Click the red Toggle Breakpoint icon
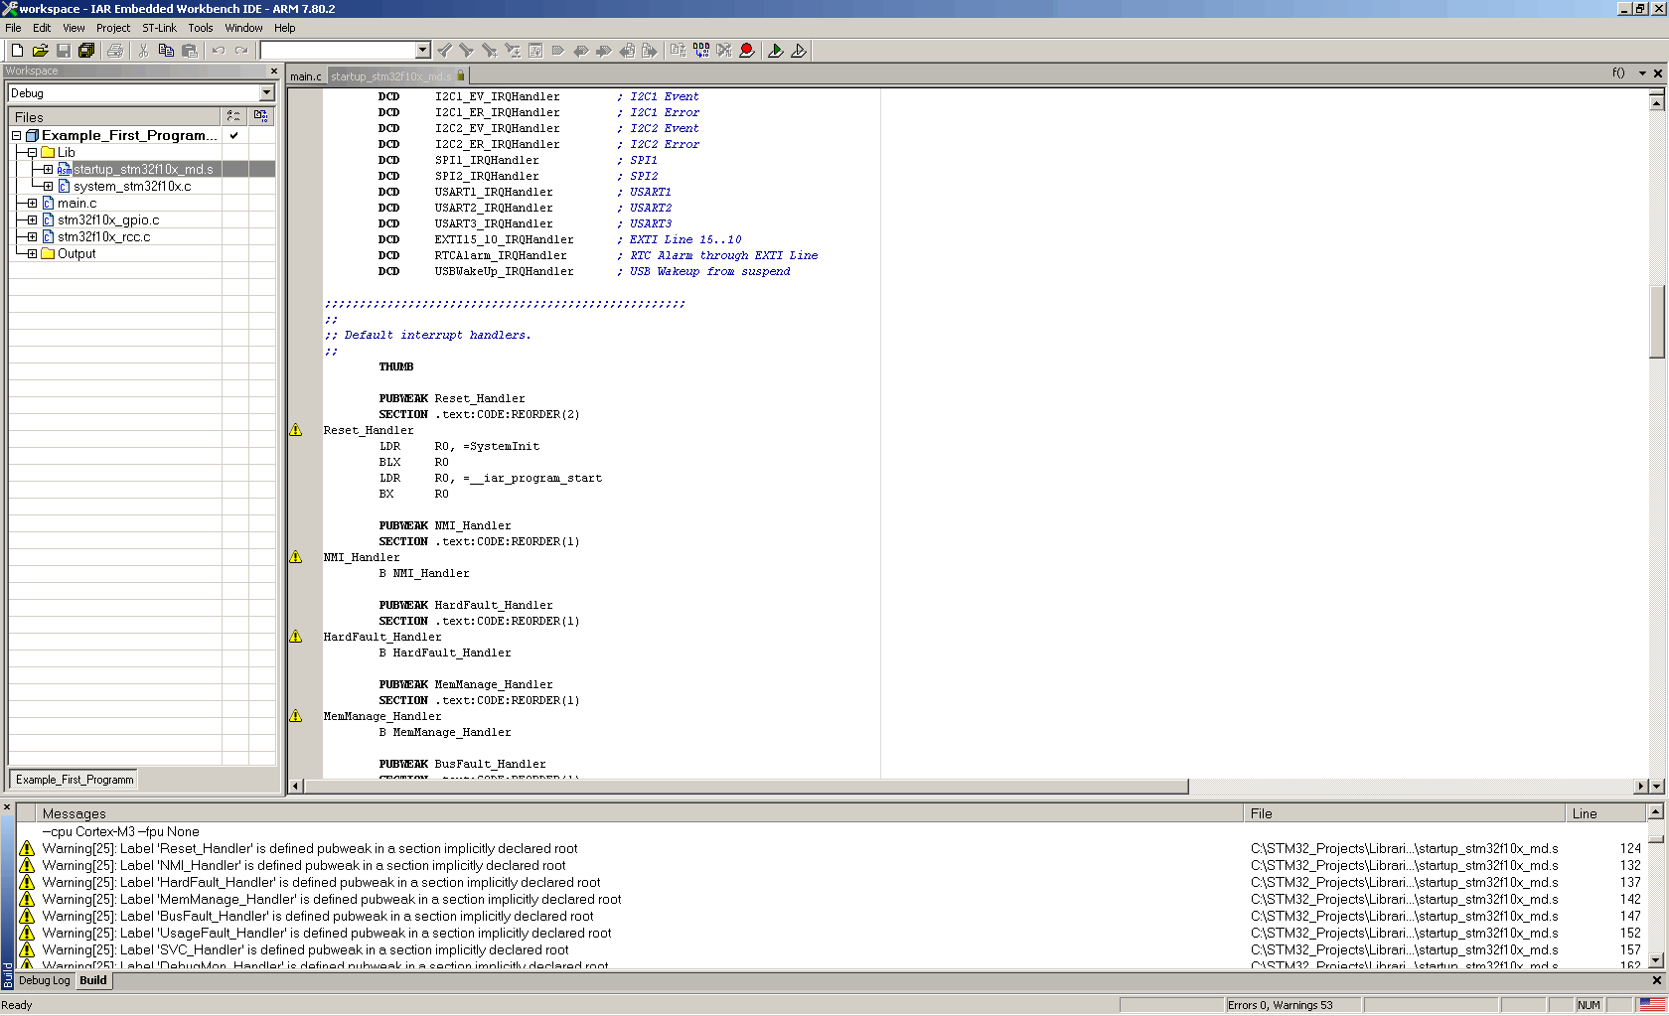1669x1016 pixels. coord(747,51)
